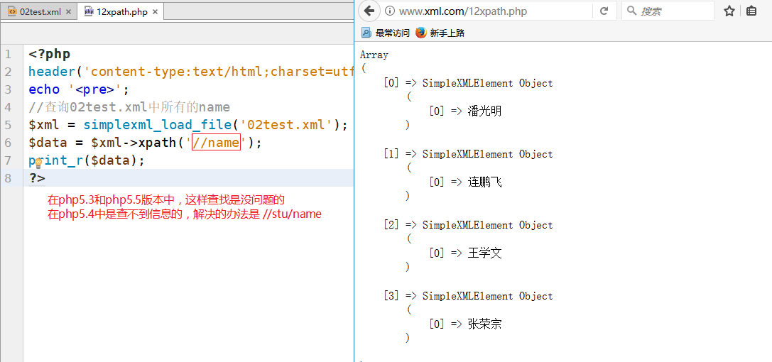Bookmark this page using the star icon

(x=729, y=11)
